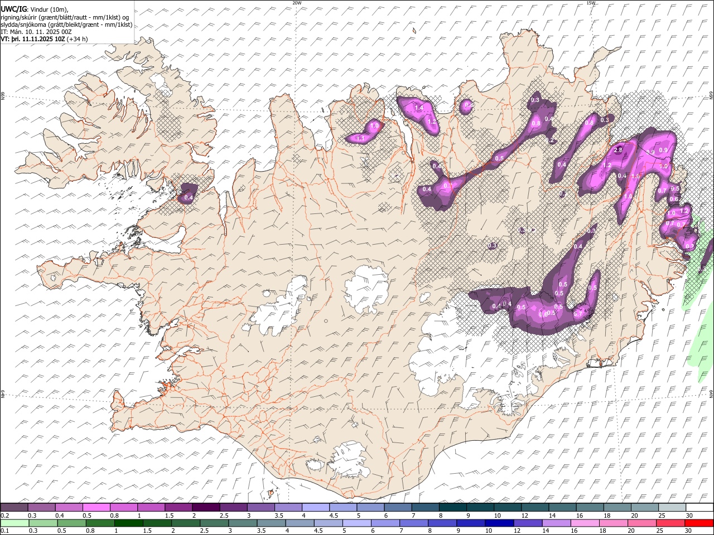Image resolution: width=714 pixels, height=535 pixels.
Task: Pick the purple legend swatch between 0.4 and 0.5
Action: tap(69, 507)
